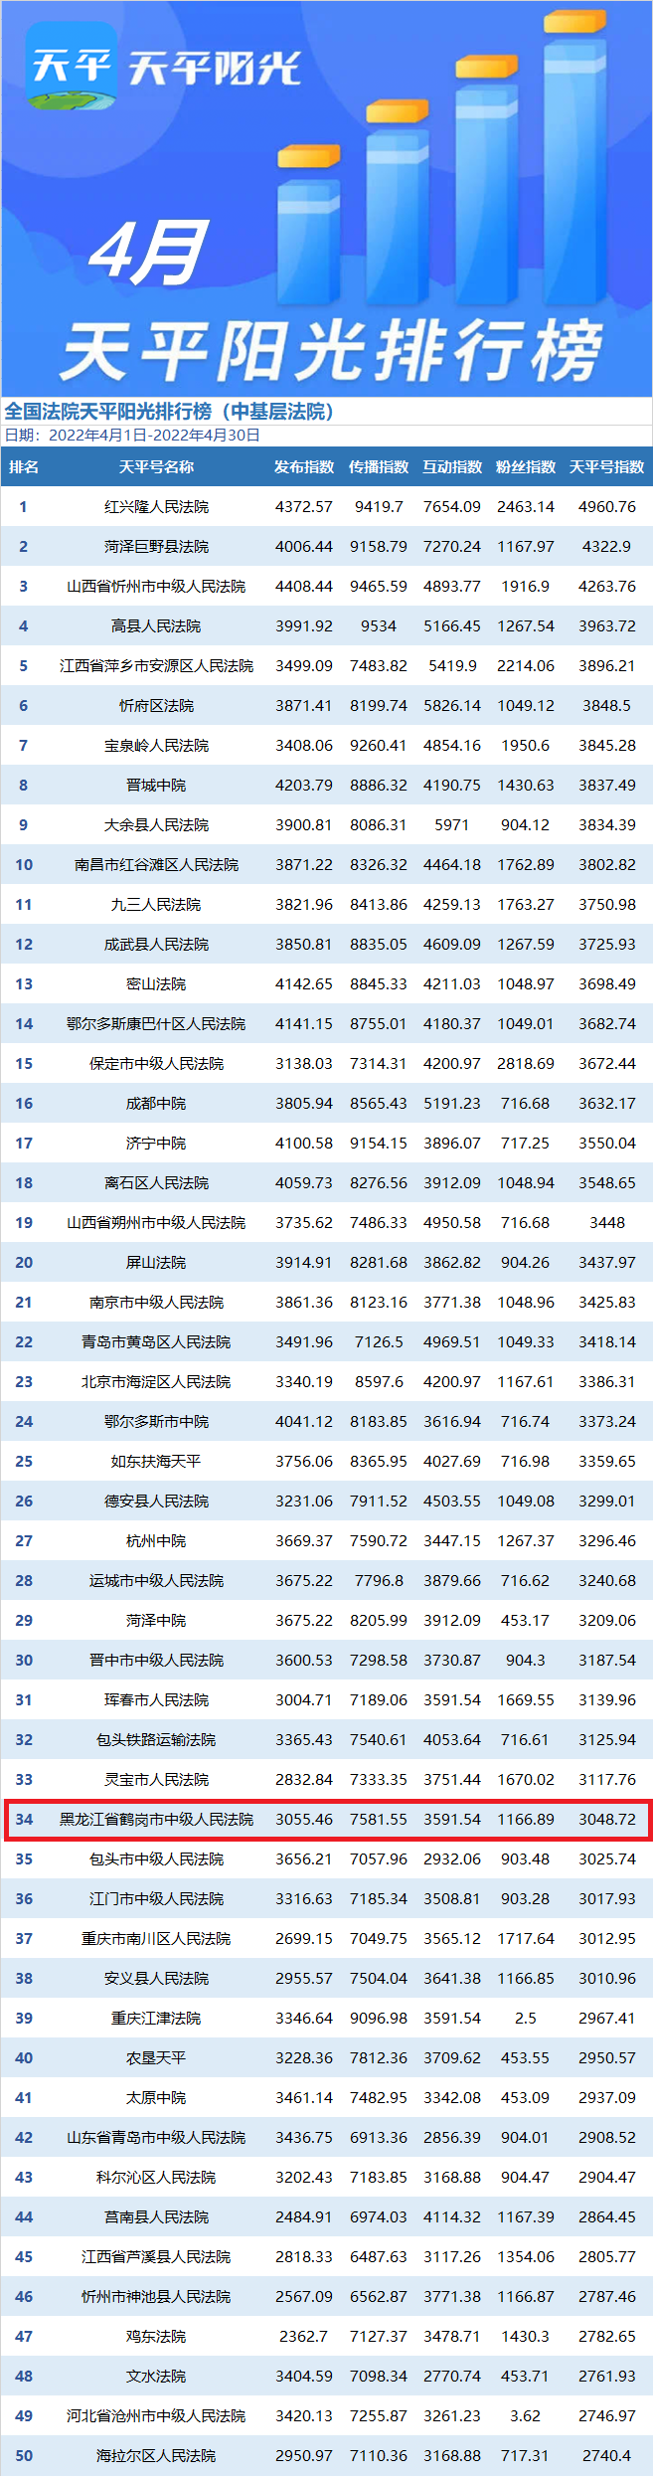Screen dimensions: 653x2476
Task: Select the name 重庆江津法院
Action: (x=156, y=2018)
